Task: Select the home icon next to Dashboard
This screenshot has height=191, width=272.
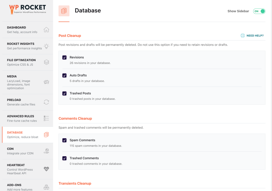Action: pyautogui.click(x=46, y=29)
